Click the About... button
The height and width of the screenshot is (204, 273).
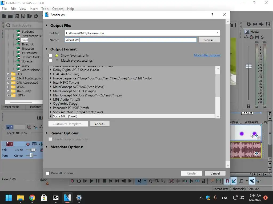point(100,124)
